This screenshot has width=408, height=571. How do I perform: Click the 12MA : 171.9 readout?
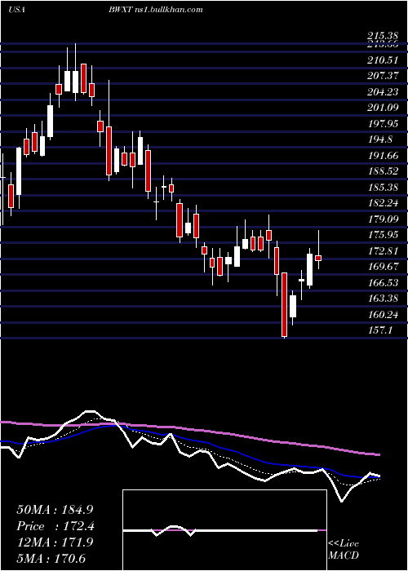click(55, 542)
